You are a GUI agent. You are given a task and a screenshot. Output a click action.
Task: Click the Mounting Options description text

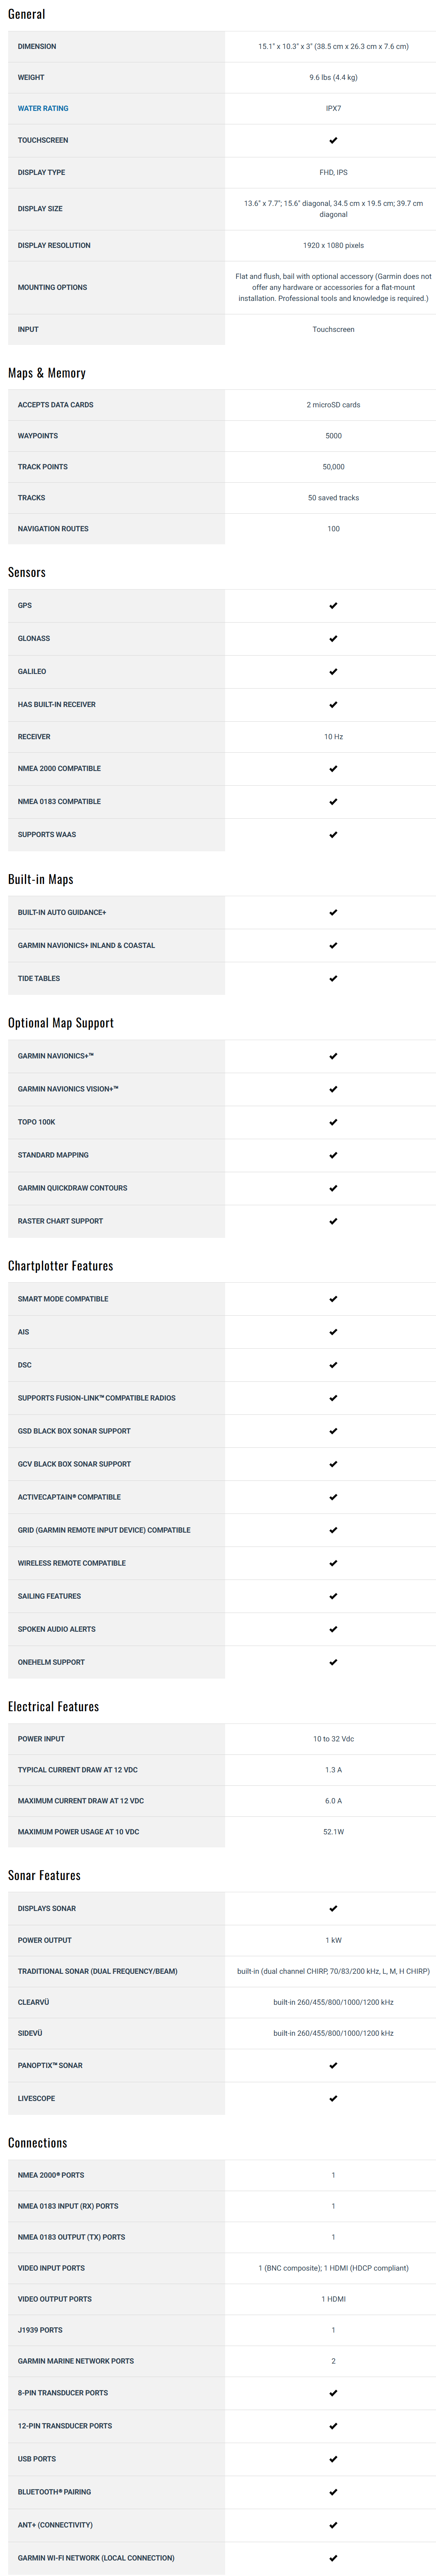click(x=333, y=287)
